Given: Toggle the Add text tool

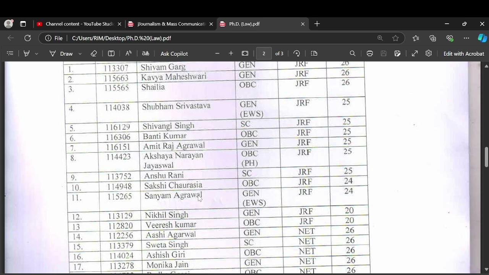Looking at the screenshot, I should pos(111,53).
